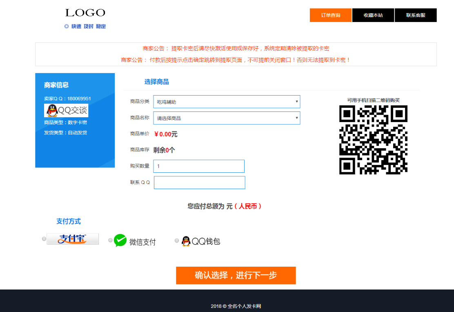Select the 微信支付 radio button

click(x=110, y=240)
